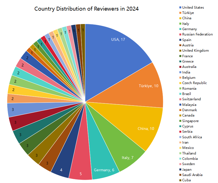218x183 pixels.
Task: Click Russian Federation legend swatch
Action: tap(180, 34)
